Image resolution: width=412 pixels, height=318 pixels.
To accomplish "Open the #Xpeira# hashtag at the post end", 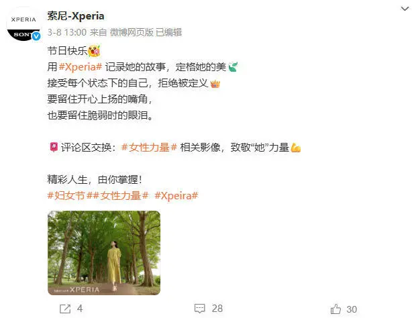I will [x=176, y=195].
